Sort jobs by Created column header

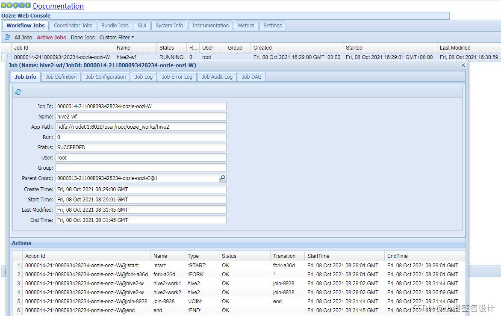(x=297, y=47)
